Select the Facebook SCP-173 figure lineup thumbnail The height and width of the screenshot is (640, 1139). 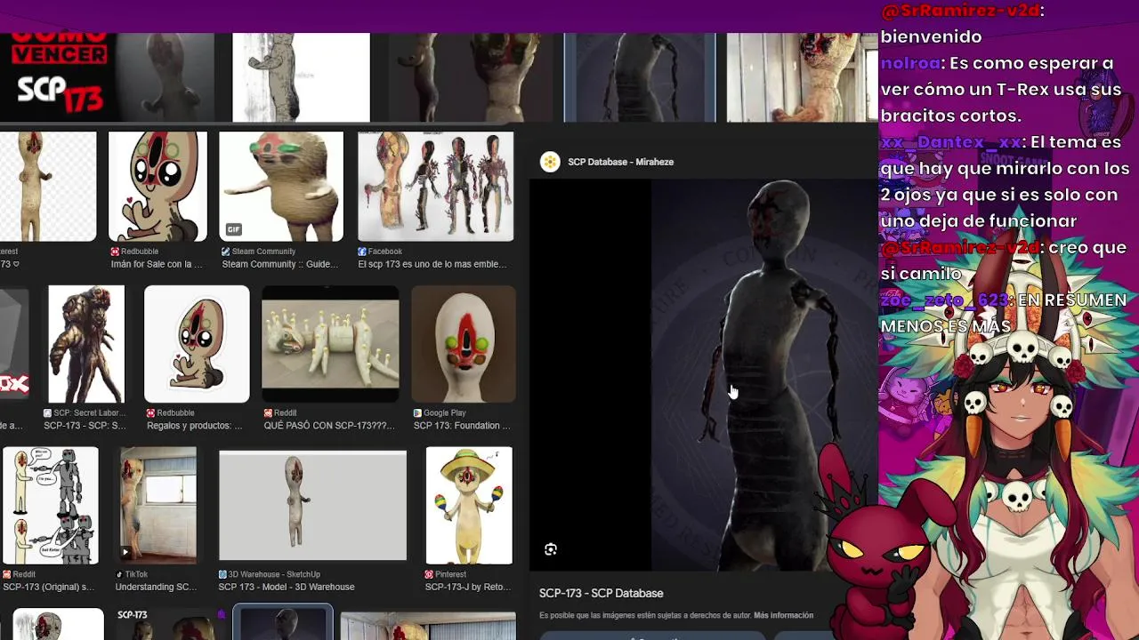435,187
